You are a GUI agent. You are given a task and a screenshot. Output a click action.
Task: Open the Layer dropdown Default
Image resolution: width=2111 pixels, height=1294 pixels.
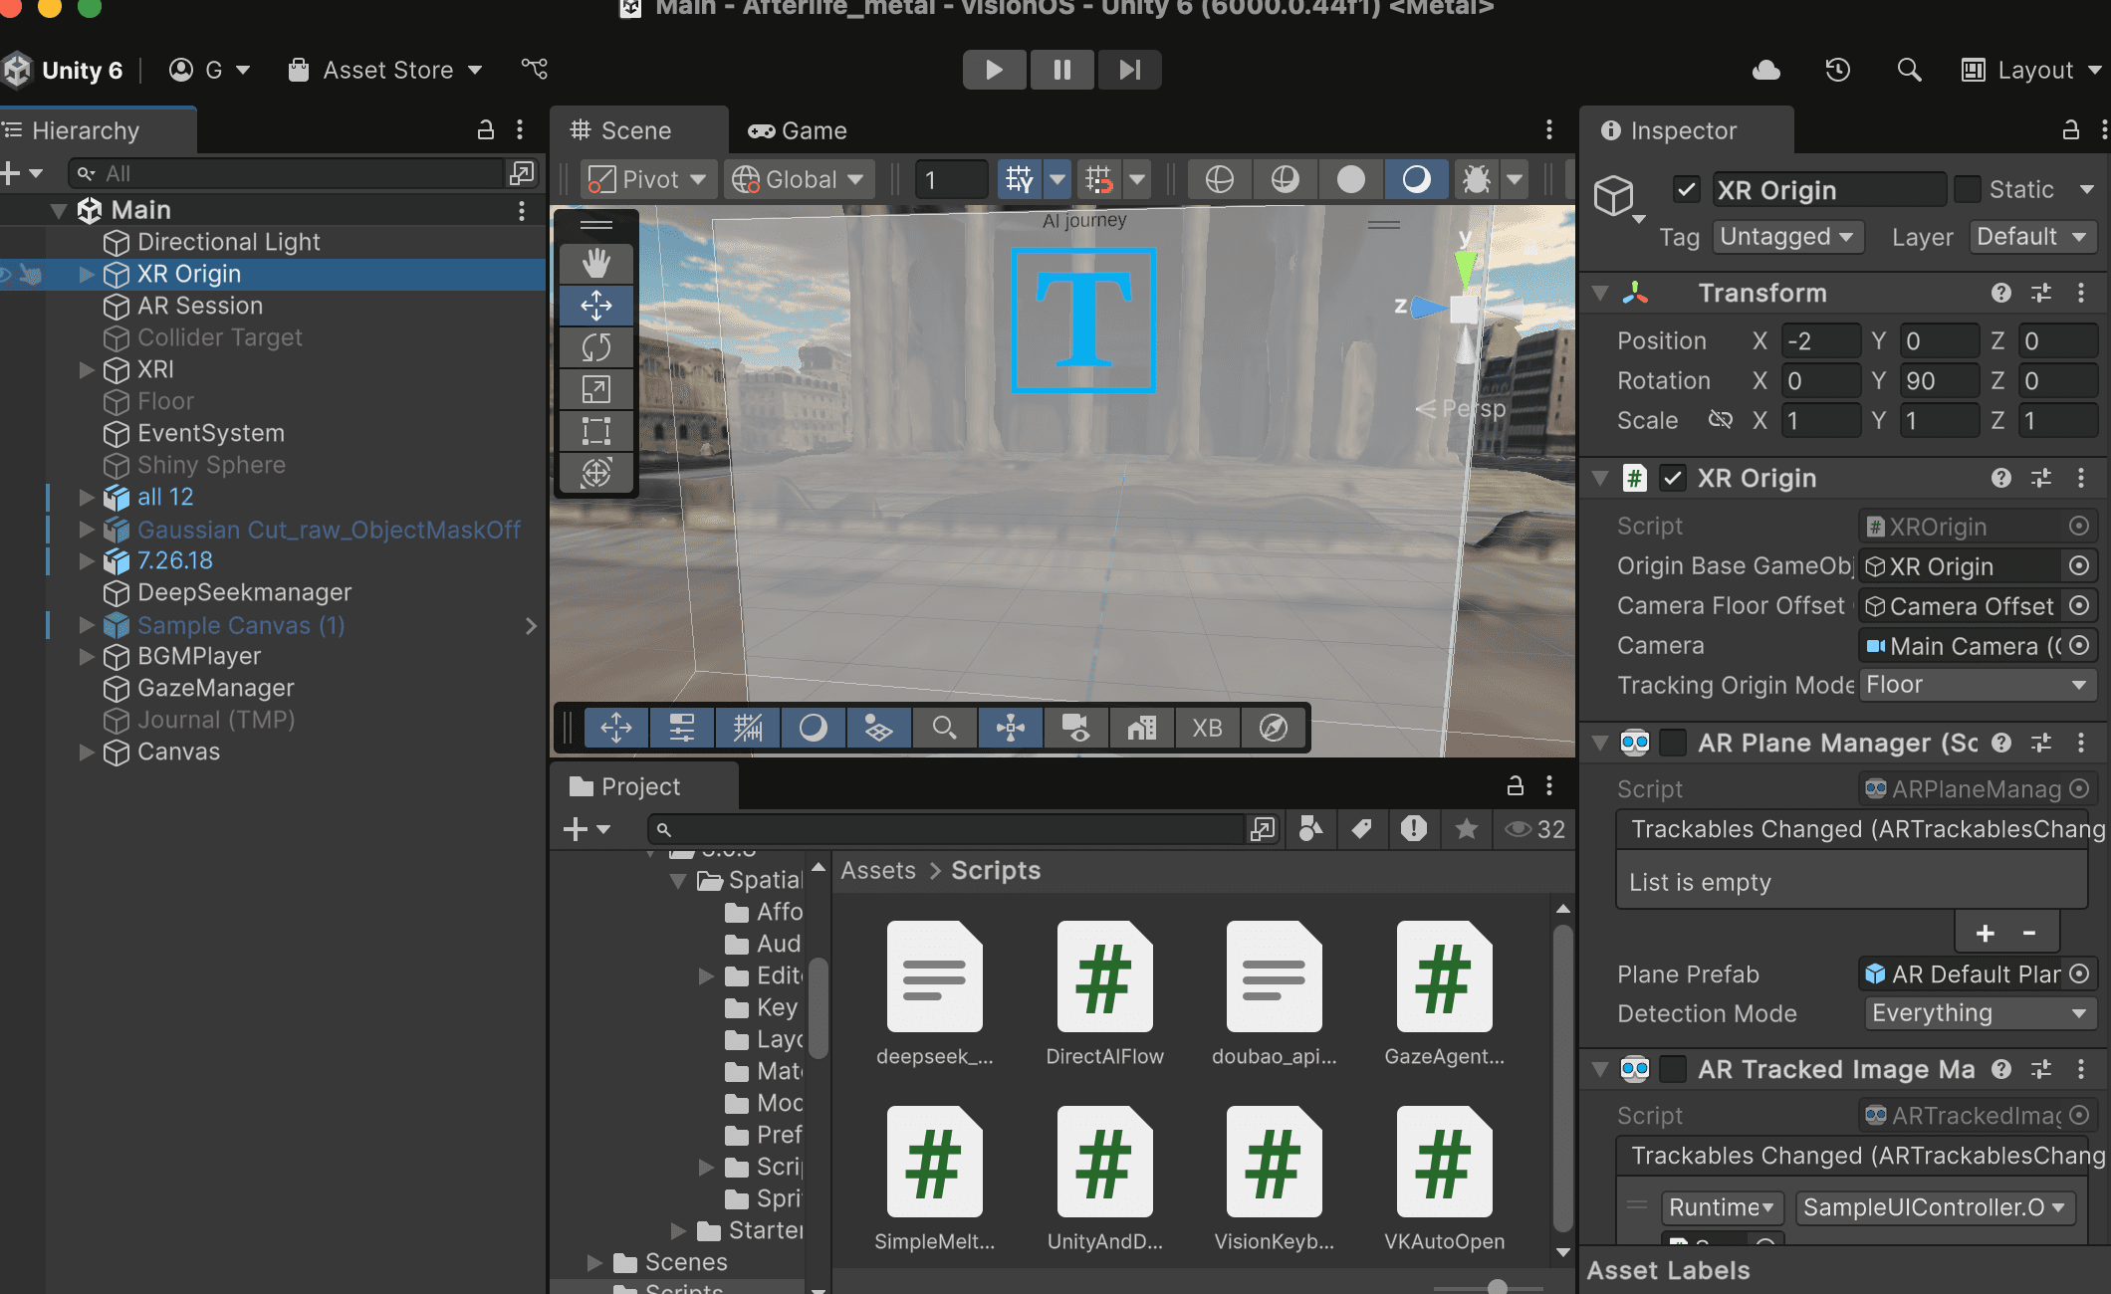point(2032,237)
